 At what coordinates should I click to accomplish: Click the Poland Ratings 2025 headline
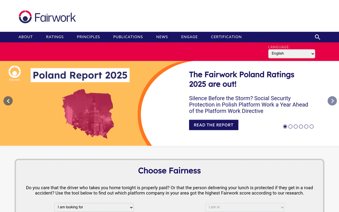[x=242, y=79]
